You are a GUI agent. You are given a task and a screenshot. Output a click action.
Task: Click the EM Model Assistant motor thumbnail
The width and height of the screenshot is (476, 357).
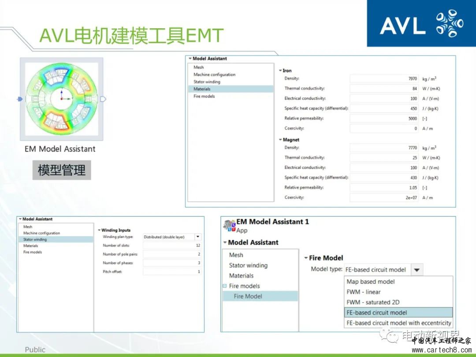[62, 99]
